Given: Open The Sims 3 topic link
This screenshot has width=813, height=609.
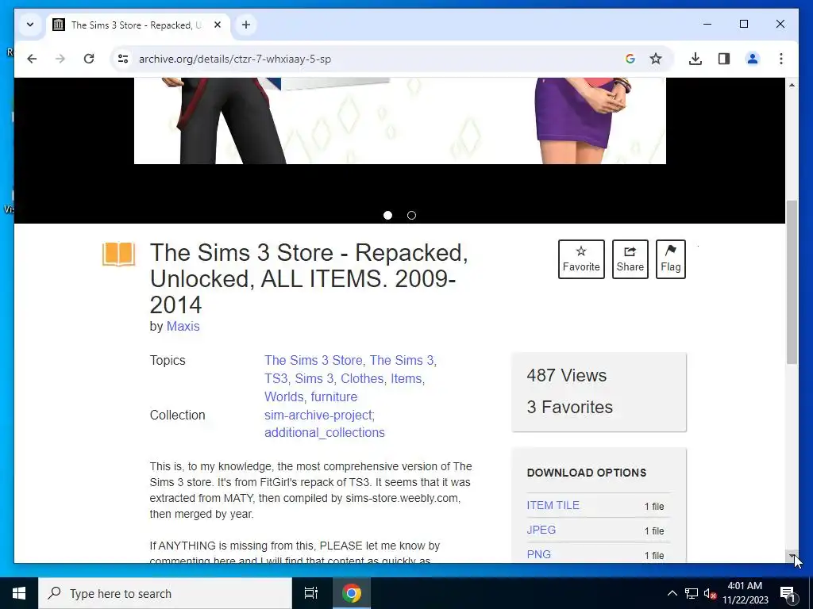Looking at the screenshot, I should tap(401, 361).
